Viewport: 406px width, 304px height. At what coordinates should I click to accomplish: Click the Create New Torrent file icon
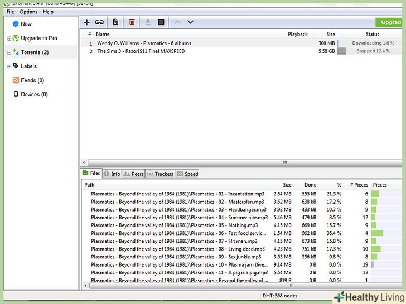115,22
